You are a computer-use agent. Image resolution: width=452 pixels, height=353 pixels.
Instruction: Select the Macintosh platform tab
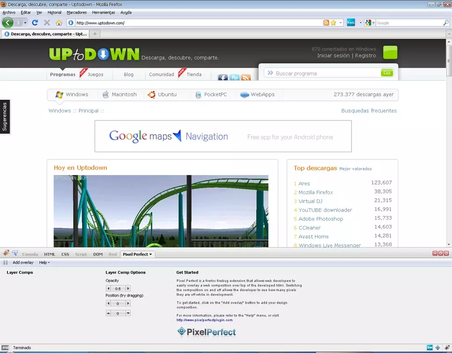pos(120,94)
